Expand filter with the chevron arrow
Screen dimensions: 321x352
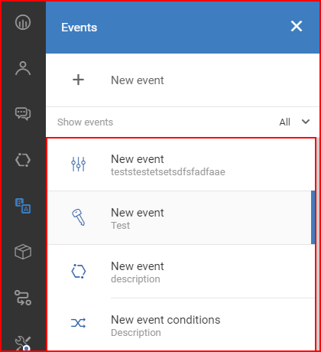[306, 122]
